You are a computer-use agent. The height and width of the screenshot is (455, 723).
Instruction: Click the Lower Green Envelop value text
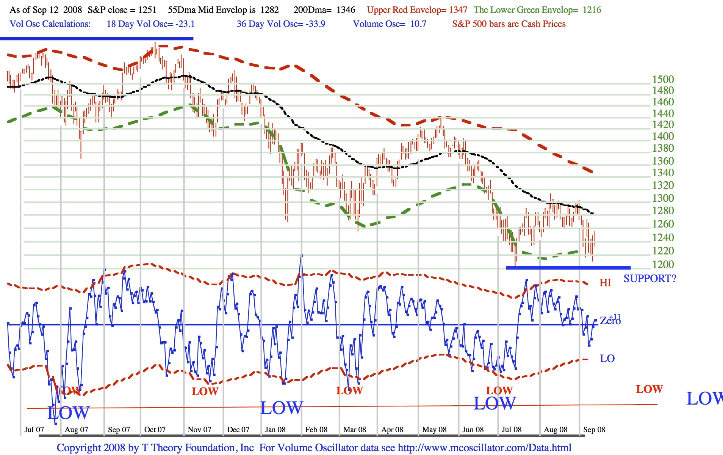tap(537, 10)
